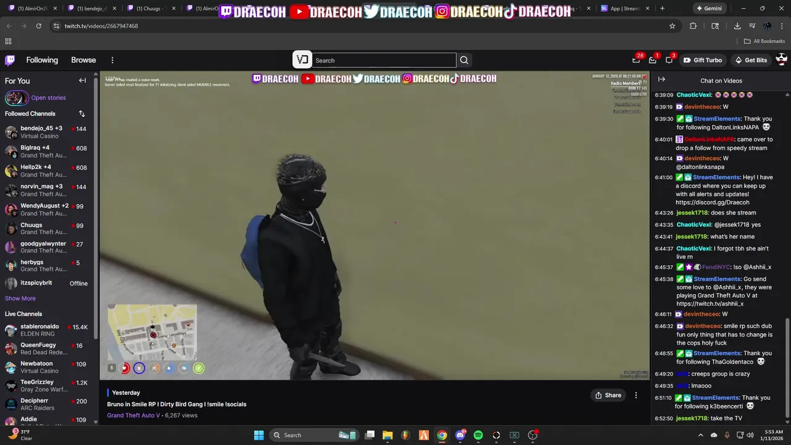The width and height of the screenshot is (791, 445).
Task: Open the Grand Theft Auto V category link
Action: point(133,415)
